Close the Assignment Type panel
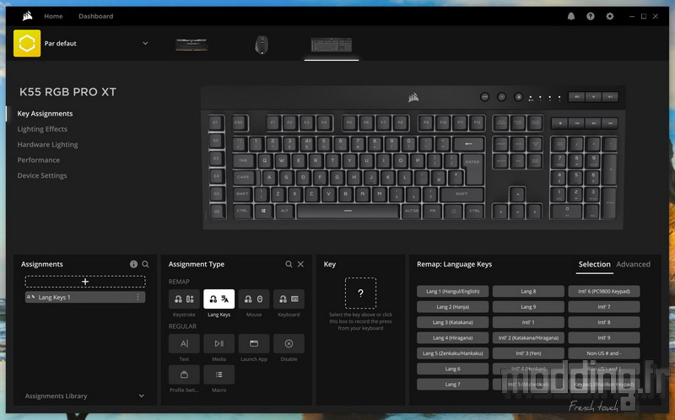 [x=300, y=264]
